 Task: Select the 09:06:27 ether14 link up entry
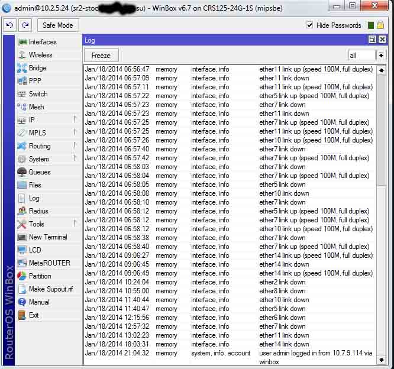click(x=229, y=255)
